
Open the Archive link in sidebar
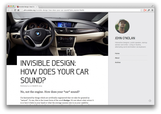(118, 62)
